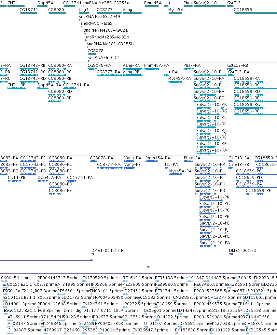Screen dimensions: 277x335
Task: Select the Dbp45A gene label
Action: 46,3
